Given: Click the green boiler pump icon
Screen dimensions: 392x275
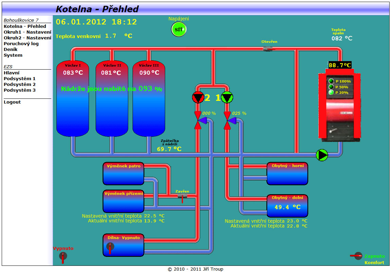Looking at the screenshot, I should [322, 155].
